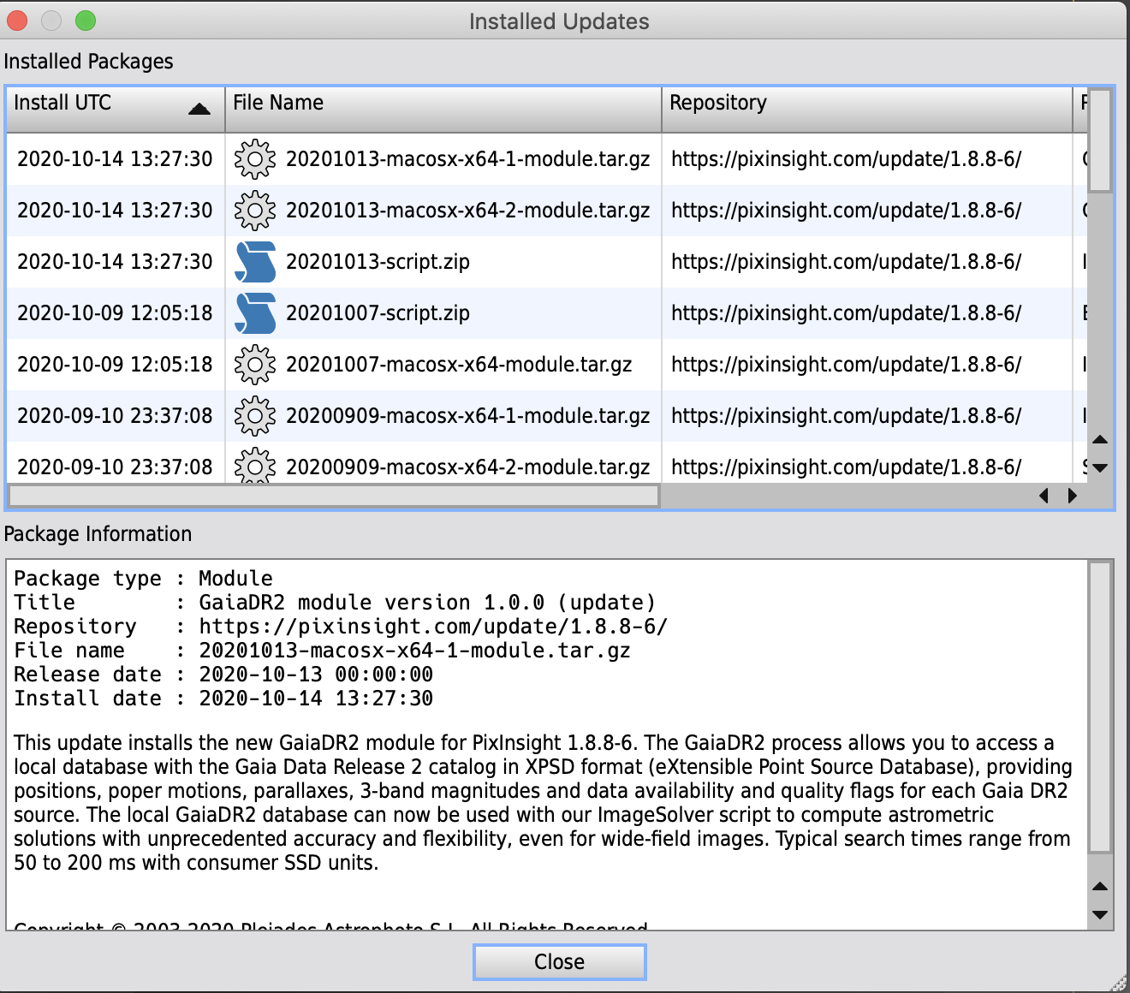
Task: Click gear icon for 20200909-macosx-x64-2-module.tar.gz
Action: click(x=255, y=466)
